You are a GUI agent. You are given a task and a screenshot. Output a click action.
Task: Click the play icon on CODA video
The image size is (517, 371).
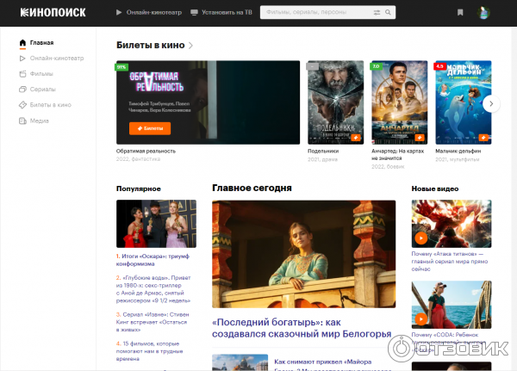click(420, 318)
